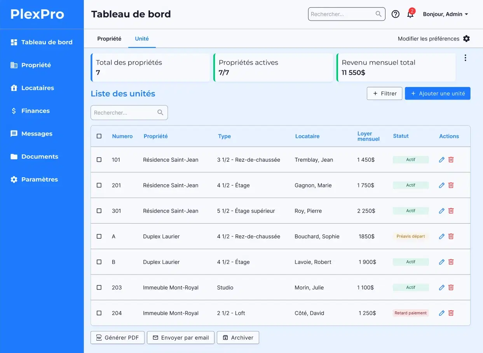The height and width of the screenshot is (353, 483).
Task: Open the help question mark icon
Action: click(395, 14)
